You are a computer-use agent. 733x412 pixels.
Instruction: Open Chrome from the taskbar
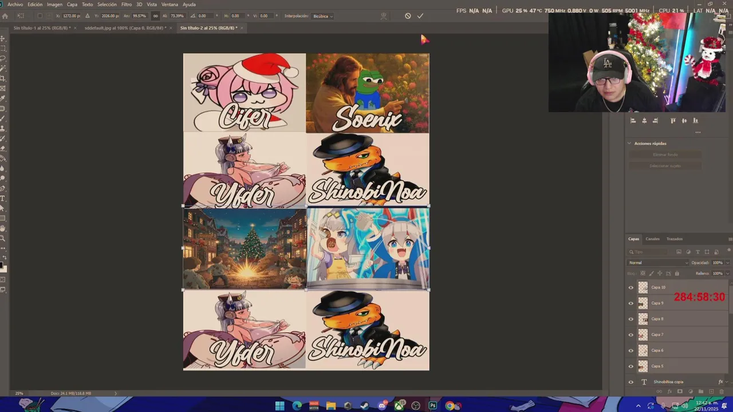click(450, 406)
